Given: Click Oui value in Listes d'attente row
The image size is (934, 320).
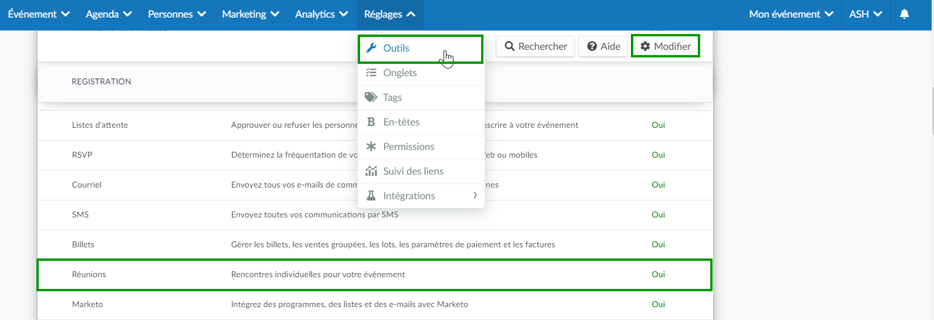Looking at the screenshot, I should pos(658,125).
